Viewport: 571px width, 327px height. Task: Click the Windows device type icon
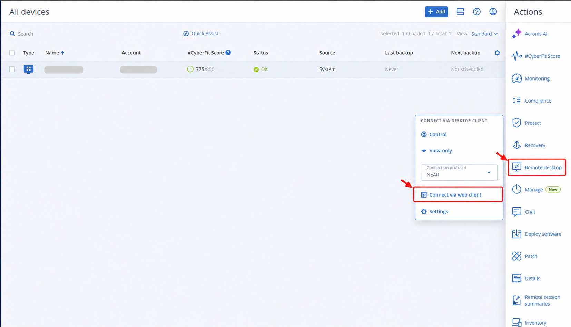29,69
